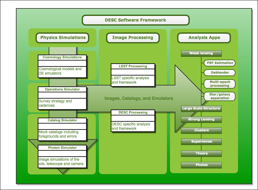Viewport: 258px width, 190px height.
Task: Select the Photon Simulator box title
Action: click(62, 148)
